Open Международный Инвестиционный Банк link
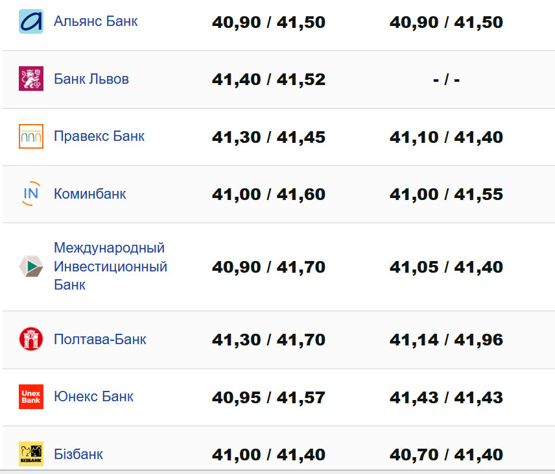Screen dimensions: 555x474 click(110, 266)
